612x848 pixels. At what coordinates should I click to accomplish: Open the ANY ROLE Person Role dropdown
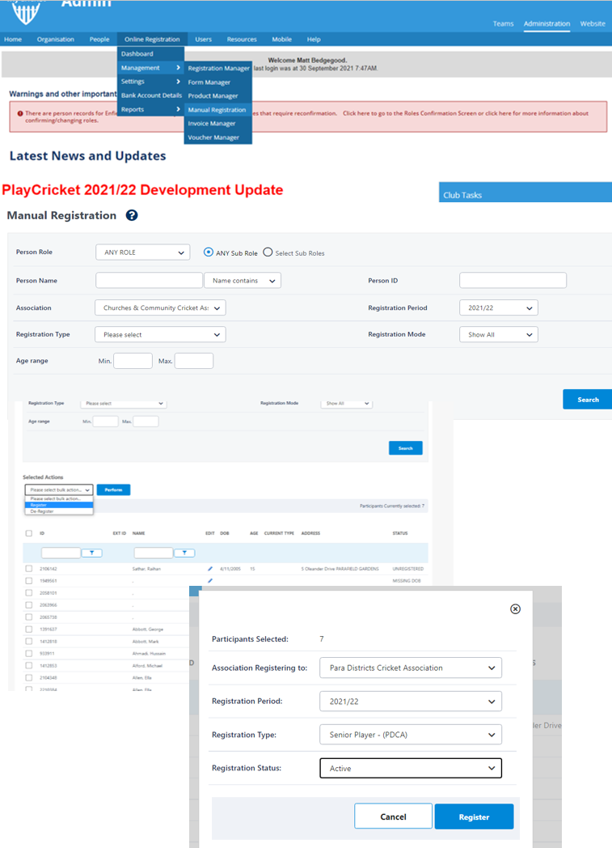point(142,252)
